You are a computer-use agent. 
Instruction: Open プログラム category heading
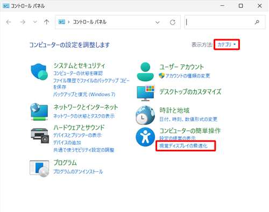pyautogui.click(x=65, y=163)
